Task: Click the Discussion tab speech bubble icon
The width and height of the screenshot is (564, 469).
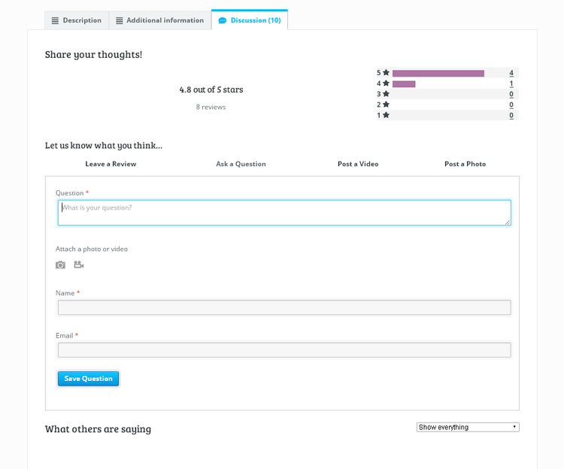Action: point(222,20)
